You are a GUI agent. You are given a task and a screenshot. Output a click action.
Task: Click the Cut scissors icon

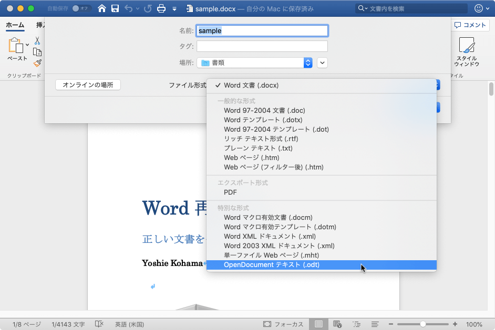pyautogui.click(x=37, y=40)
